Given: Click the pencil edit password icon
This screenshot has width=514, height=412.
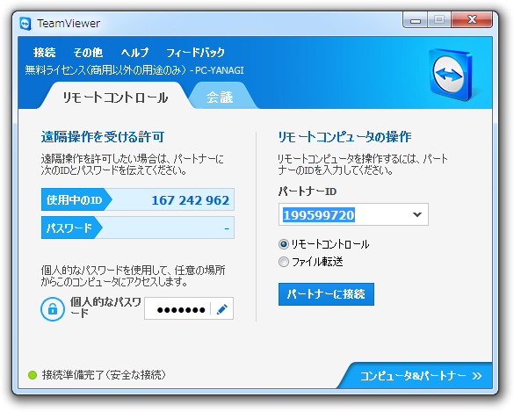Looking at the screenshot, I should click(x=222, y=308).
